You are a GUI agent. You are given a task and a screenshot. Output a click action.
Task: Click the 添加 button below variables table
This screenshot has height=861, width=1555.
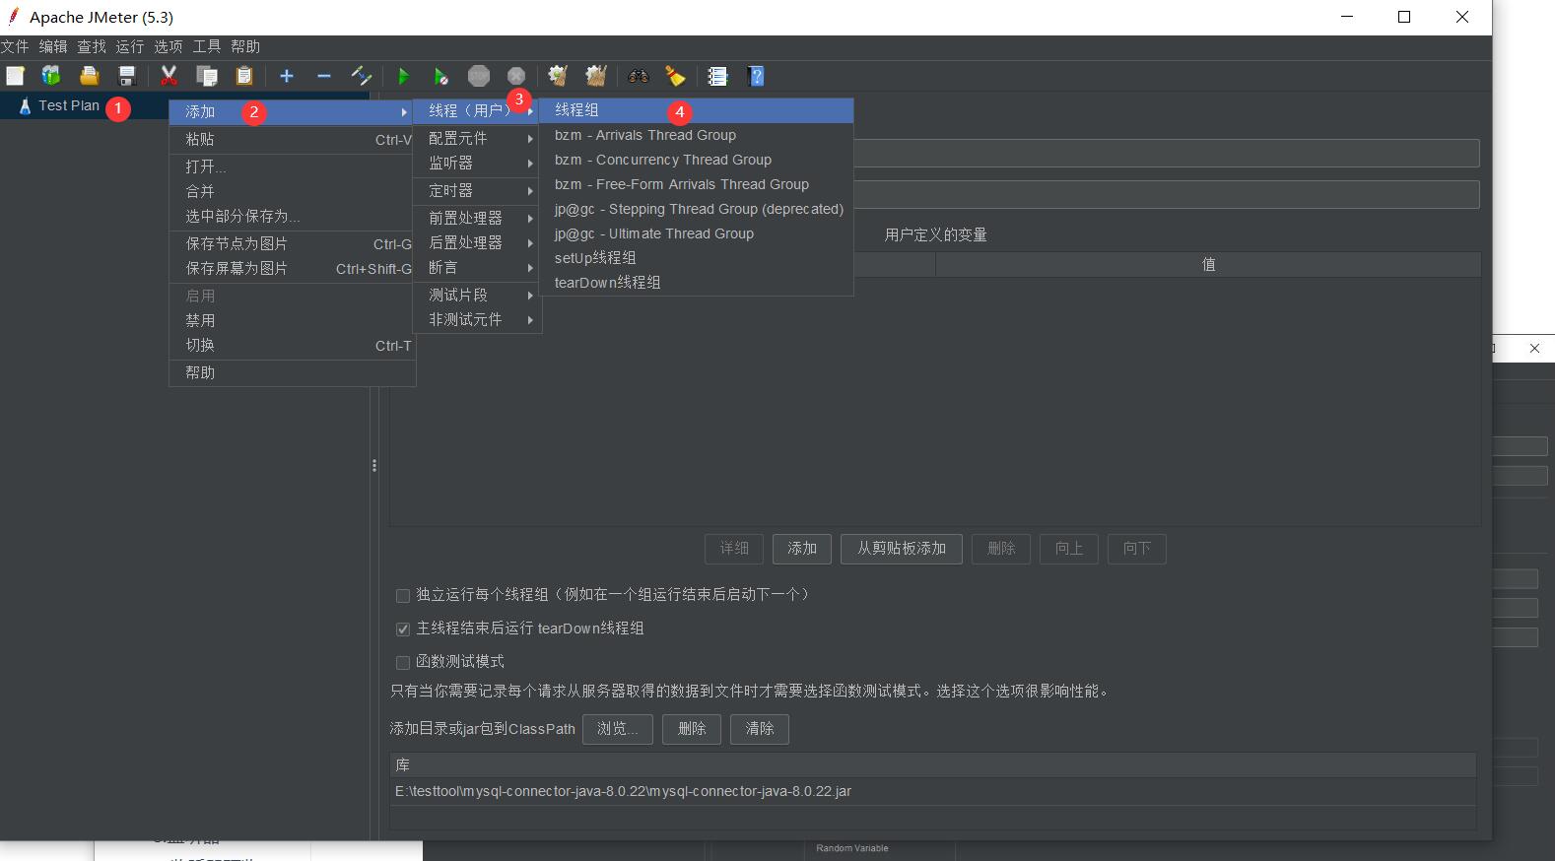pyautogui.click(x=802, y=549)
